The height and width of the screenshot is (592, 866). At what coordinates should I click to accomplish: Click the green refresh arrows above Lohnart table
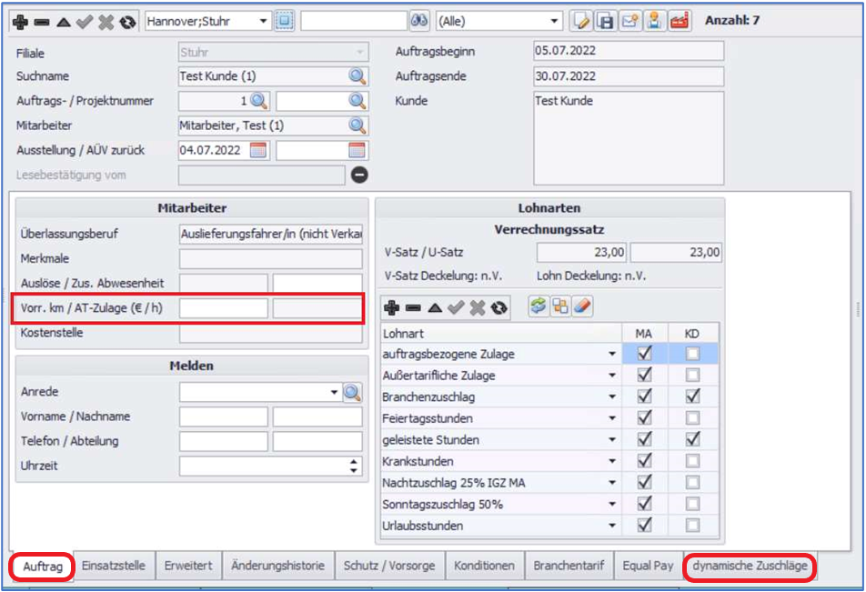point(538,307)
